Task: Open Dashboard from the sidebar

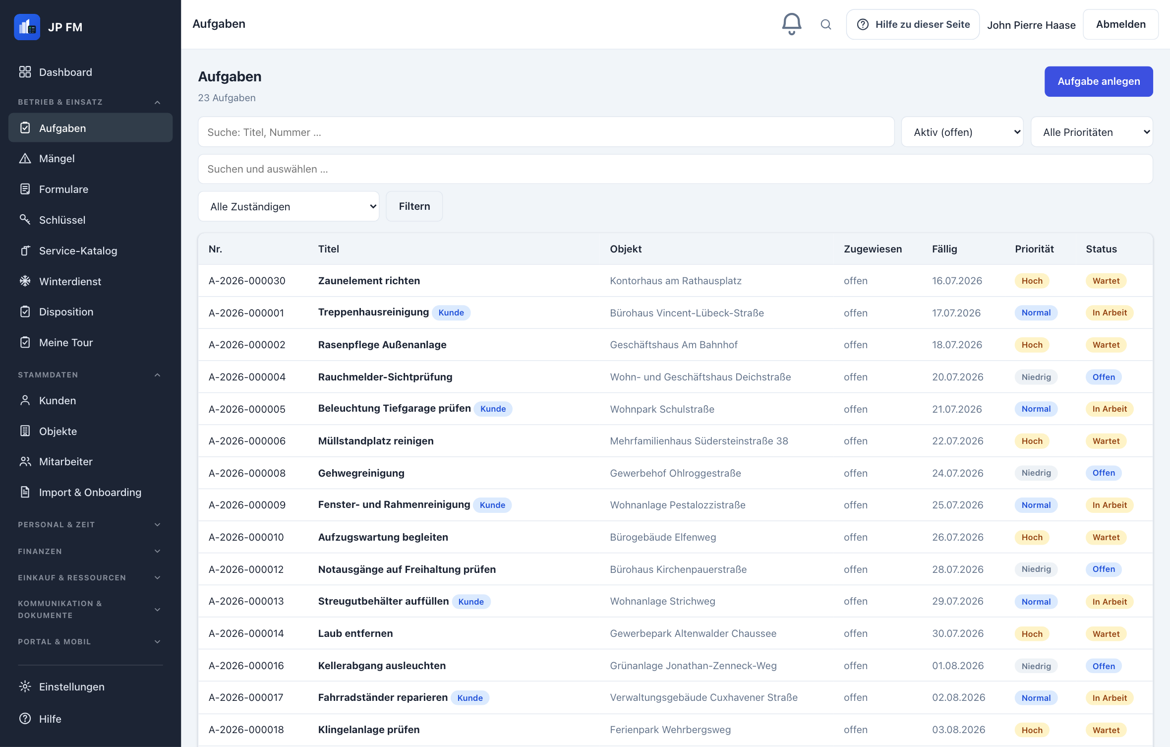Action: 90,72
